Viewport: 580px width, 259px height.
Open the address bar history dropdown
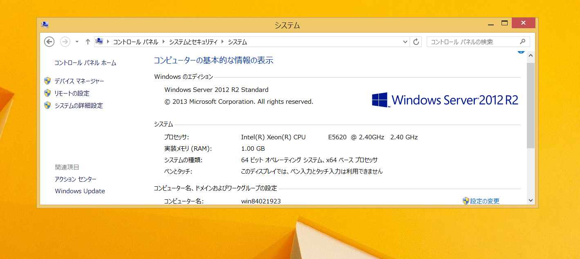(405, 42)
